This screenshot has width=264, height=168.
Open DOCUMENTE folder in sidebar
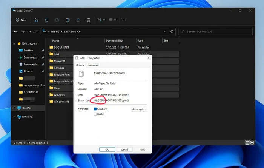31,92
